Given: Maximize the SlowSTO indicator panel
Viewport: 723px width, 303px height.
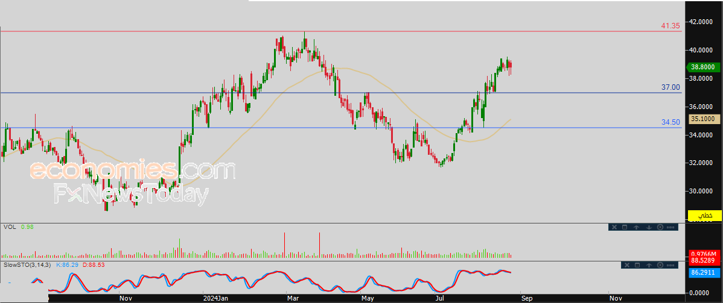Looking at the screenshot, I should [x=637, y=265].
